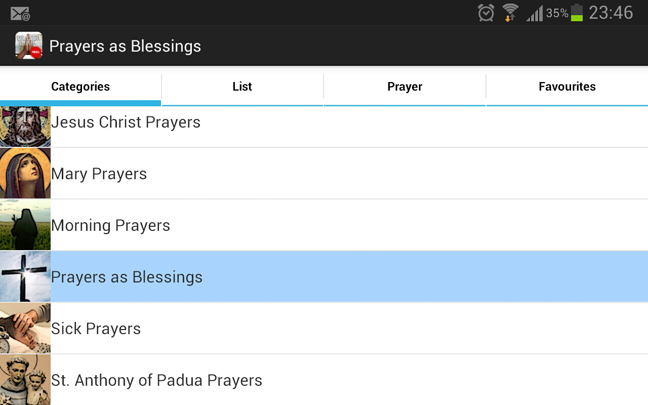Open the Prayer tab
Viewport: 648px width, 405px height.
tap(404, 87)
